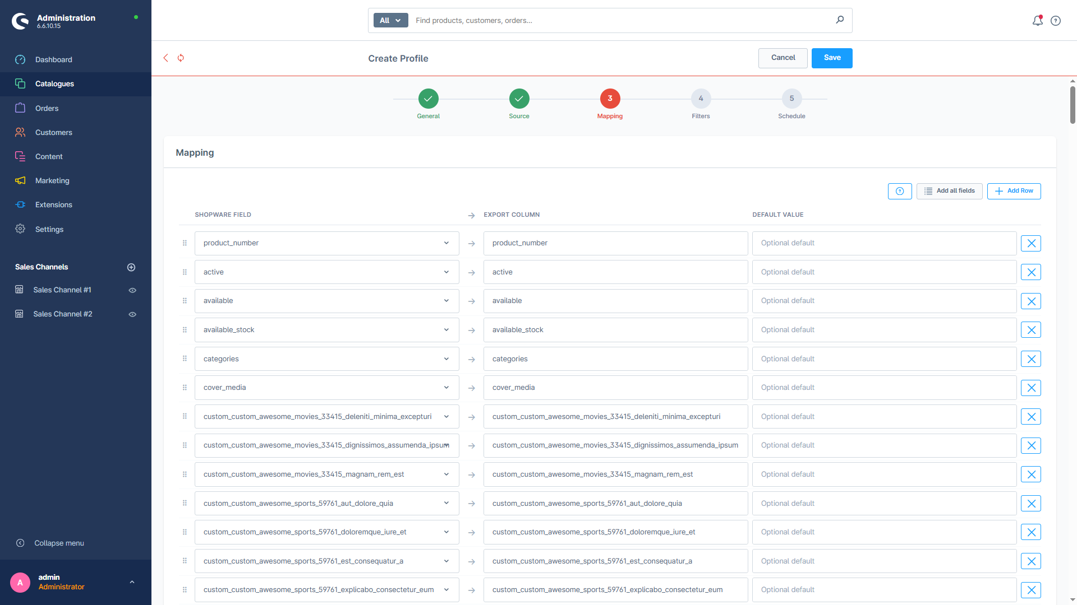The image size is (1077, 605).
Task: Remove the active mapping row
Action: (x=1031, y=272)
